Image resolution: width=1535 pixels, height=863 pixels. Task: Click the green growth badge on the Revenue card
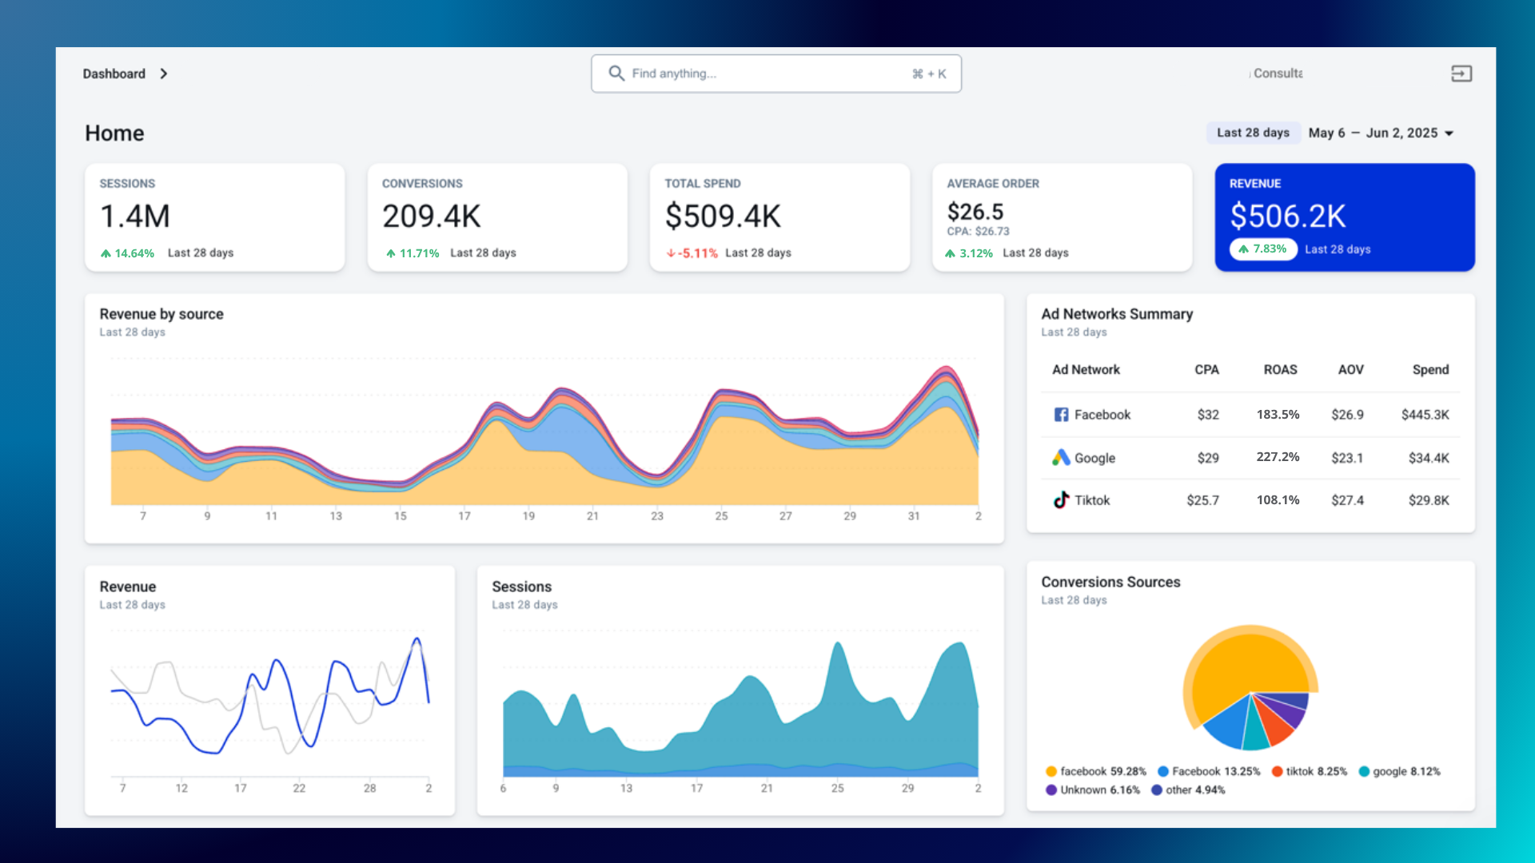click(x=1263, y=249)
